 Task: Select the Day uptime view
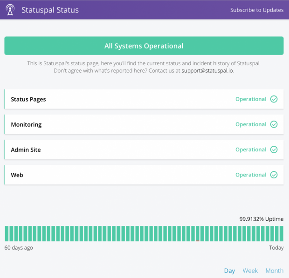click(x=229, y=271)
